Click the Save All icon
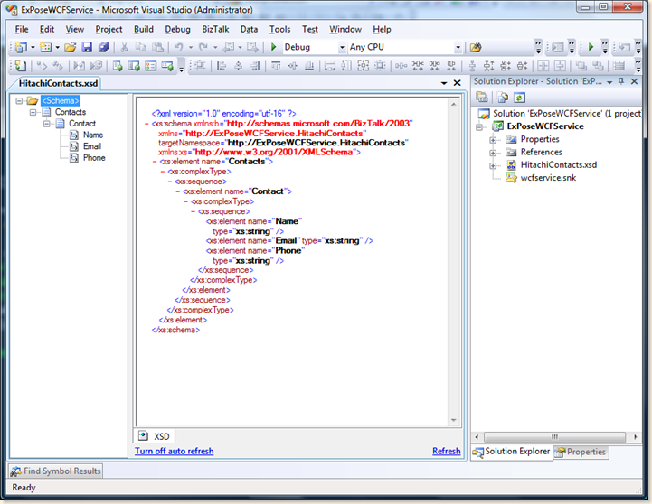 103,47
